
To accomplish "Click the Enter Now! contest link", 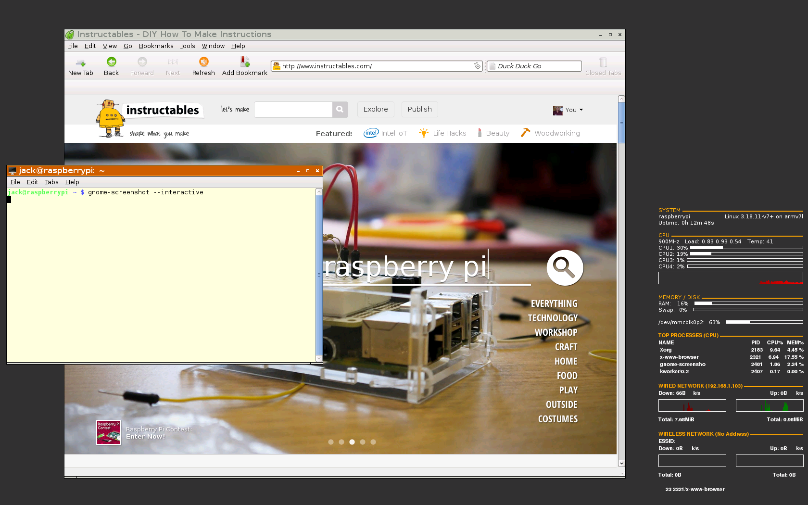I will (145, 437).
